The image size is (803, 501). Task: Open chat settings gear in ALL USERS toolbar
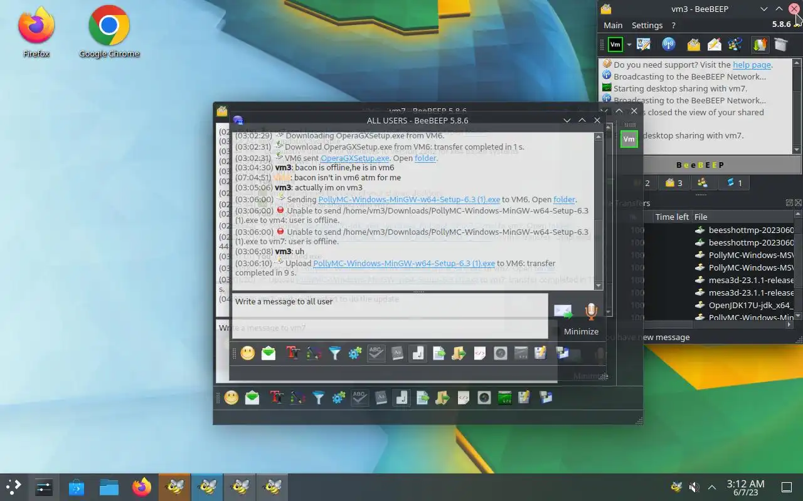[x=355, y=354]
